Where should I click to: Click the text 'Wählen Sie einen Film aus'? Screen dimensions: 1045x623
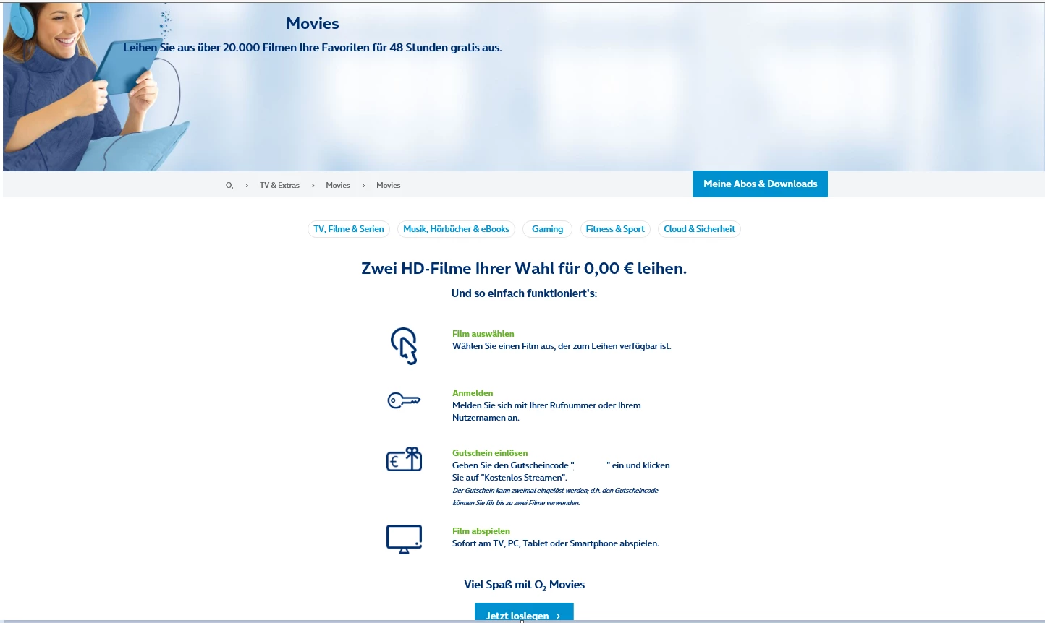[562, 346]
